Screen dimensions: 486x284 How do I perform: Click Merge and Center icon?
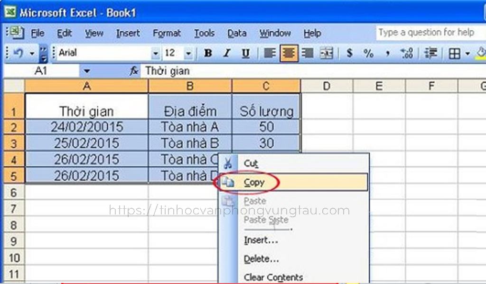coord(327,53)
